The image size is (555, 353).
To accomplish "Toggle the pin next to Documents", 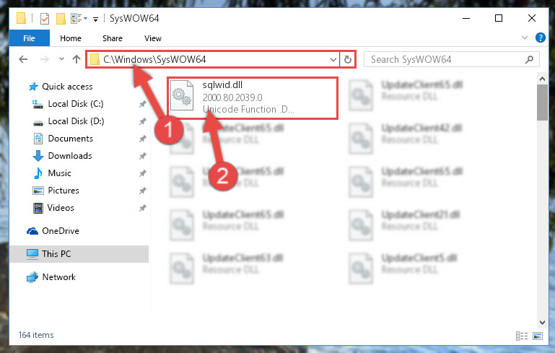I will [x=142, y=139].
